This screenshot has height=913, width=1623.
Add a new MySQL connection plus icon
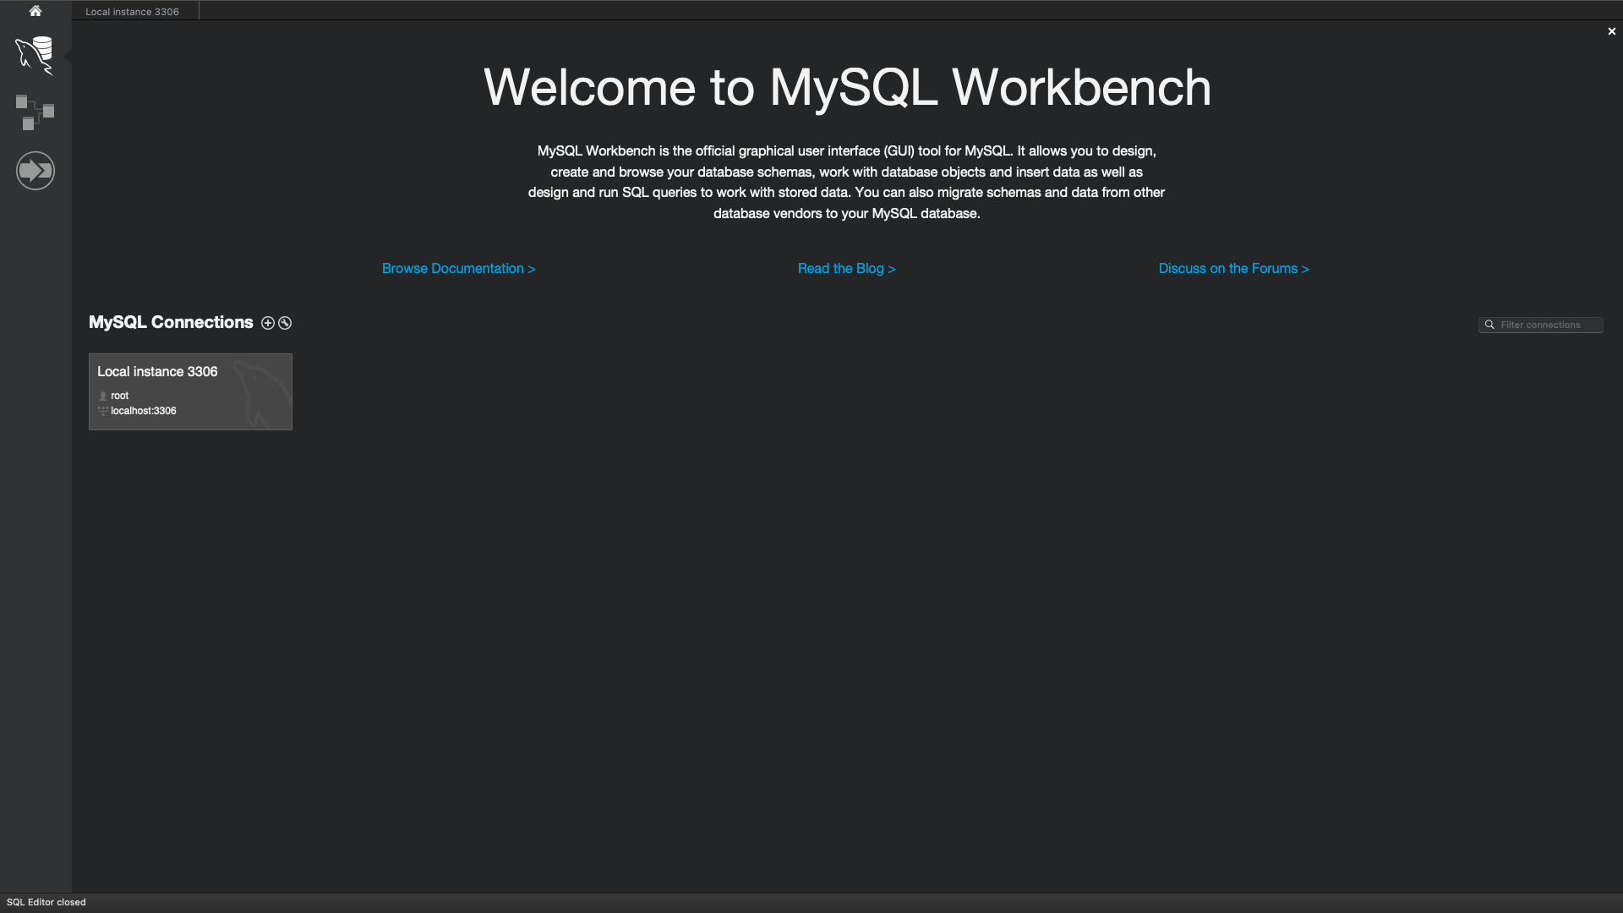click(x=268, y=323)
